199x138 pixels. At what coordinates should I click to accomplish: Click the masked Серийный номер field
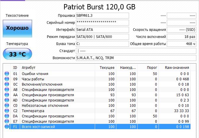tap(102, 23)
